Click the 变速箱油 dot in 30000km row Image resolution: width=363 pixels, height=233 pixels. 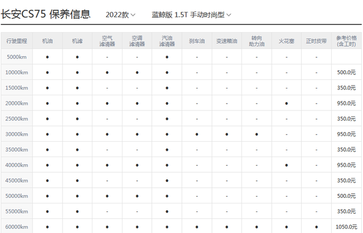[227, 134]
